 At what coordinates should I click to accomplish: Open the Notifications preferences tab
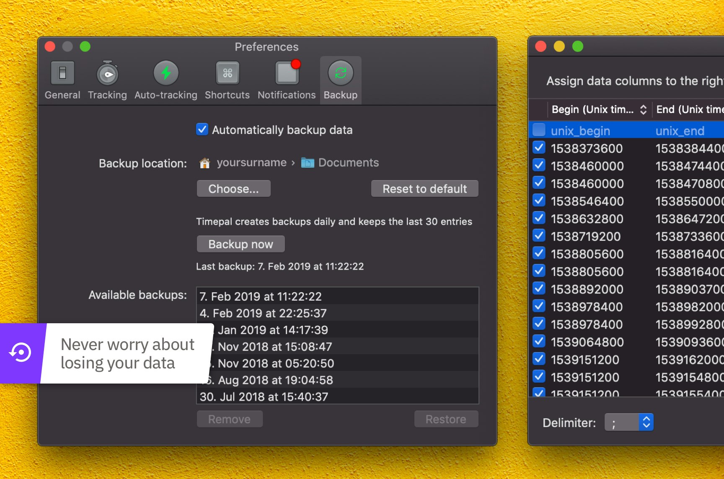tap(287, 80)
